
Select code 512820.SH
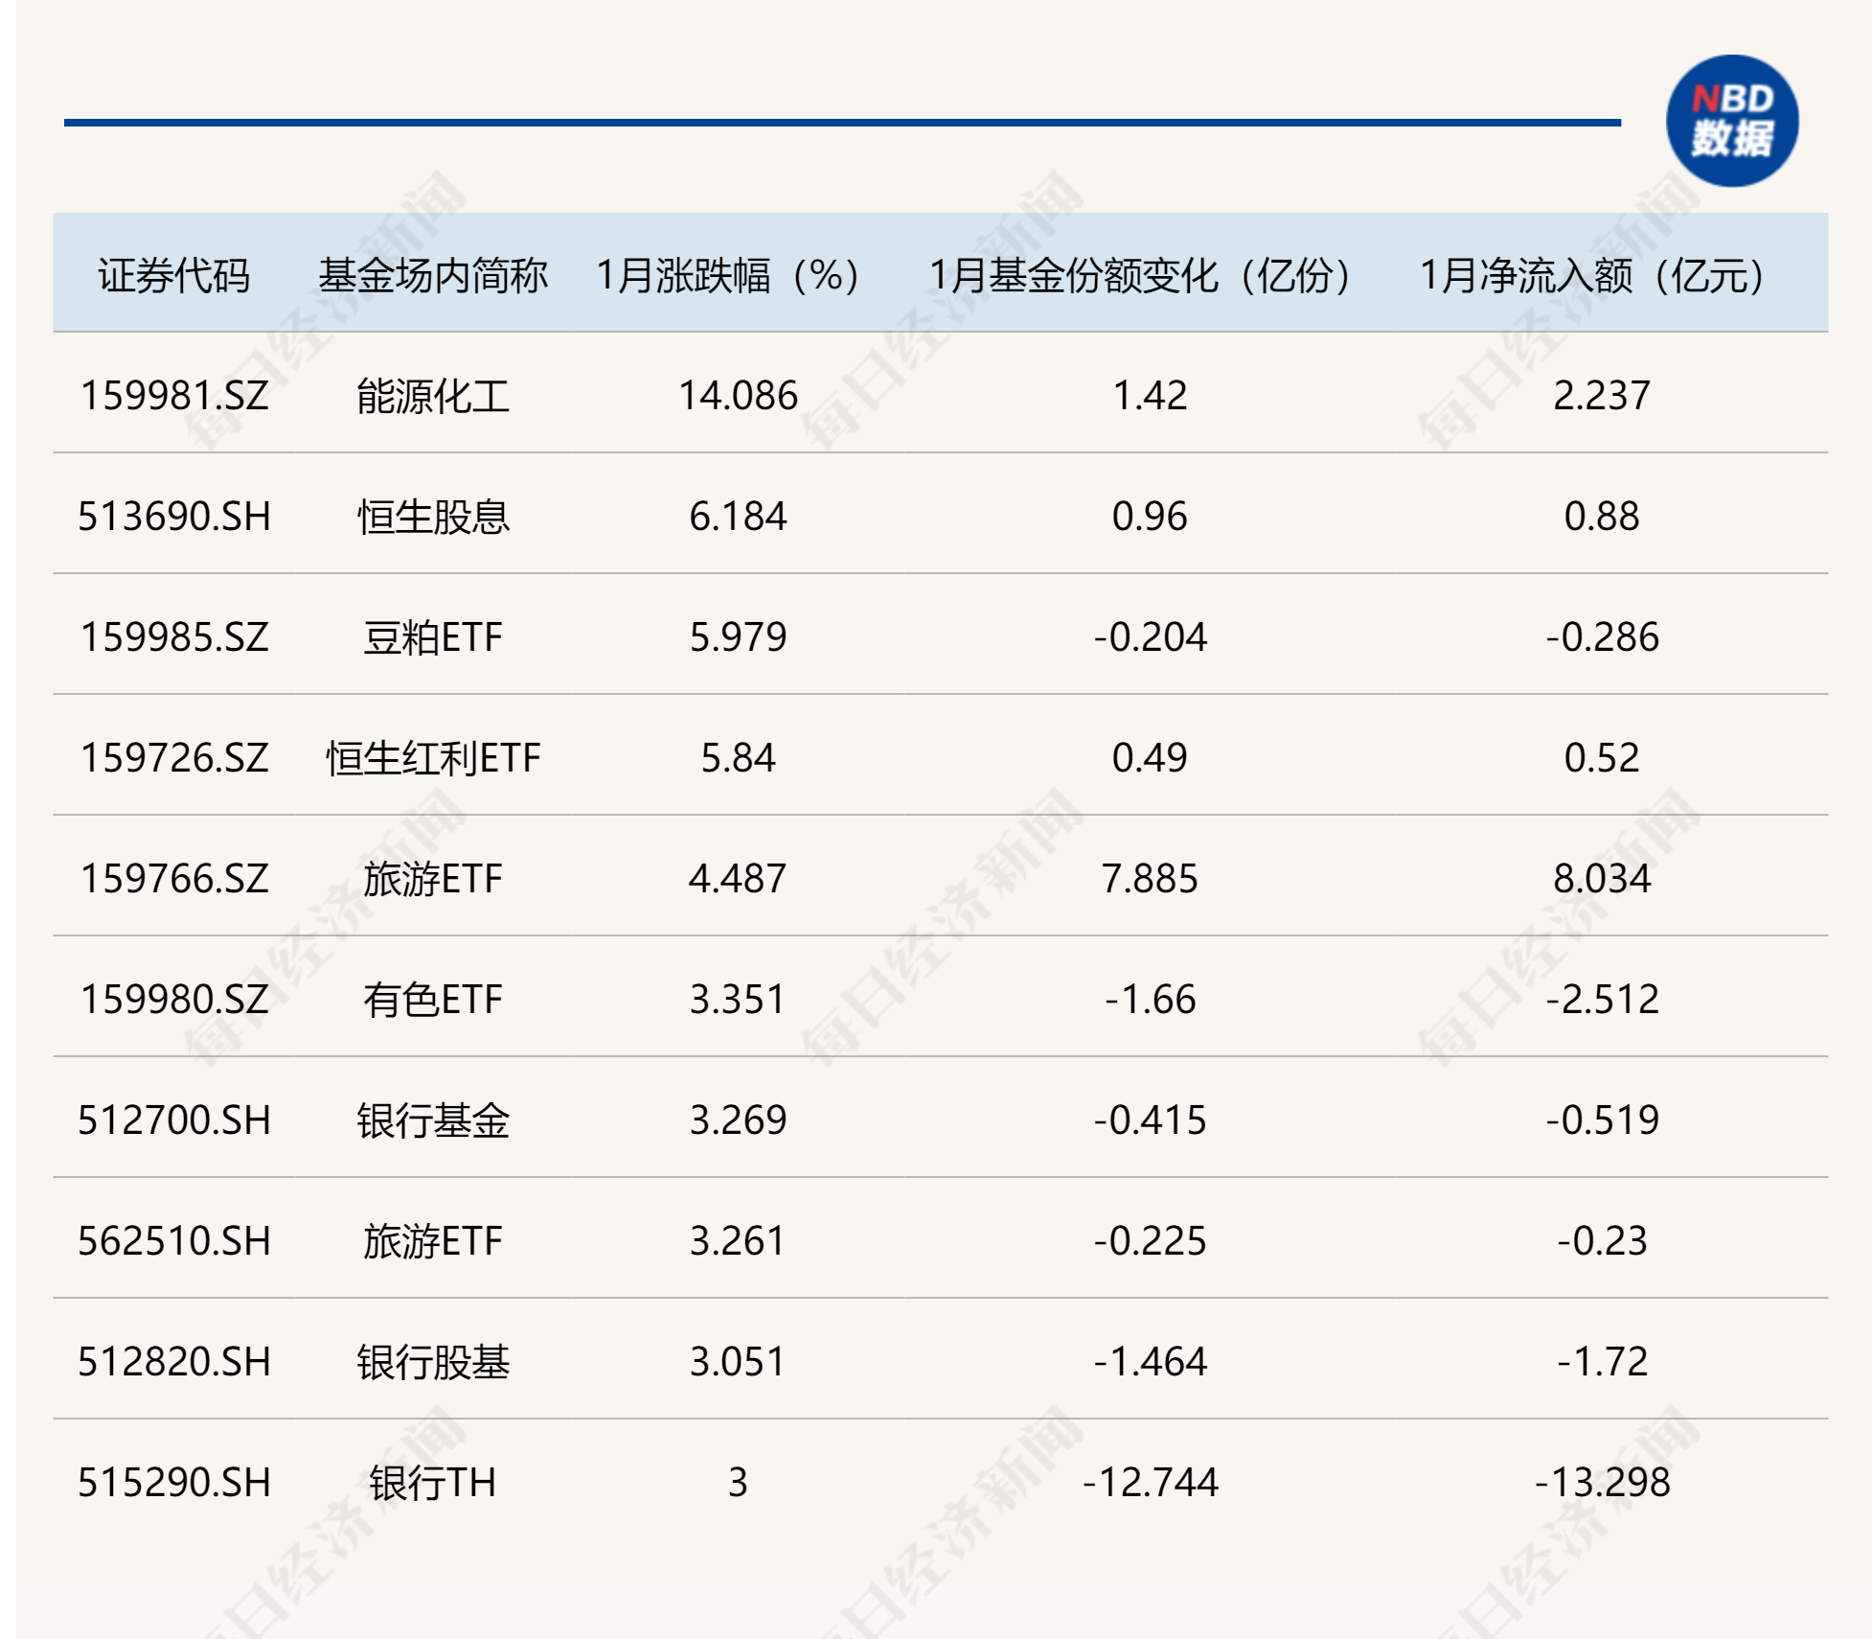(x=174, y=1362)
